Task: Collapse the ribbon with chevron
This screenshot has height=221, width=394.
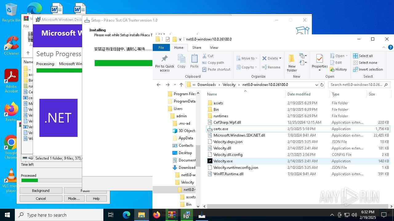Action: (384, 48)
